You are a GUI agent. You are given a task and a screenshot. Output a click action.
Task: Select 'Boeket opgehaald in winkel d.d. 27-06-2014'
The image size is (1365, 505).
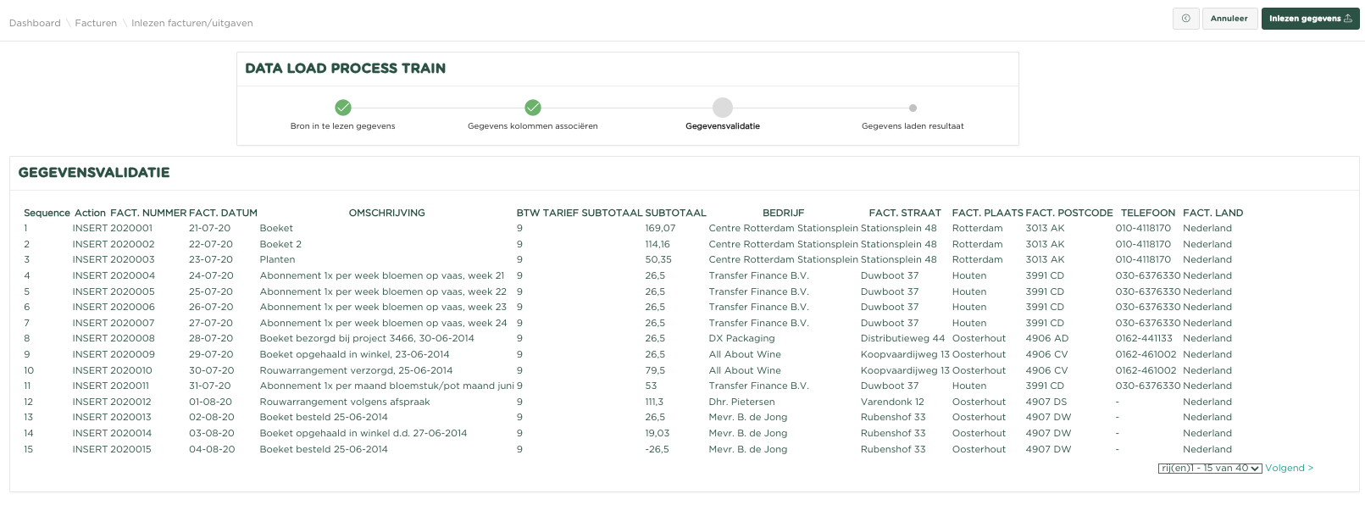coord(363,433)
